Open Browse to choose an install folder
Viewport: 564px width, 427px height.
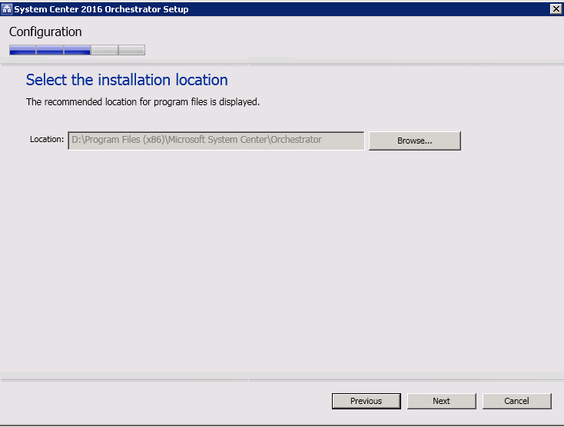click(414, 141)
